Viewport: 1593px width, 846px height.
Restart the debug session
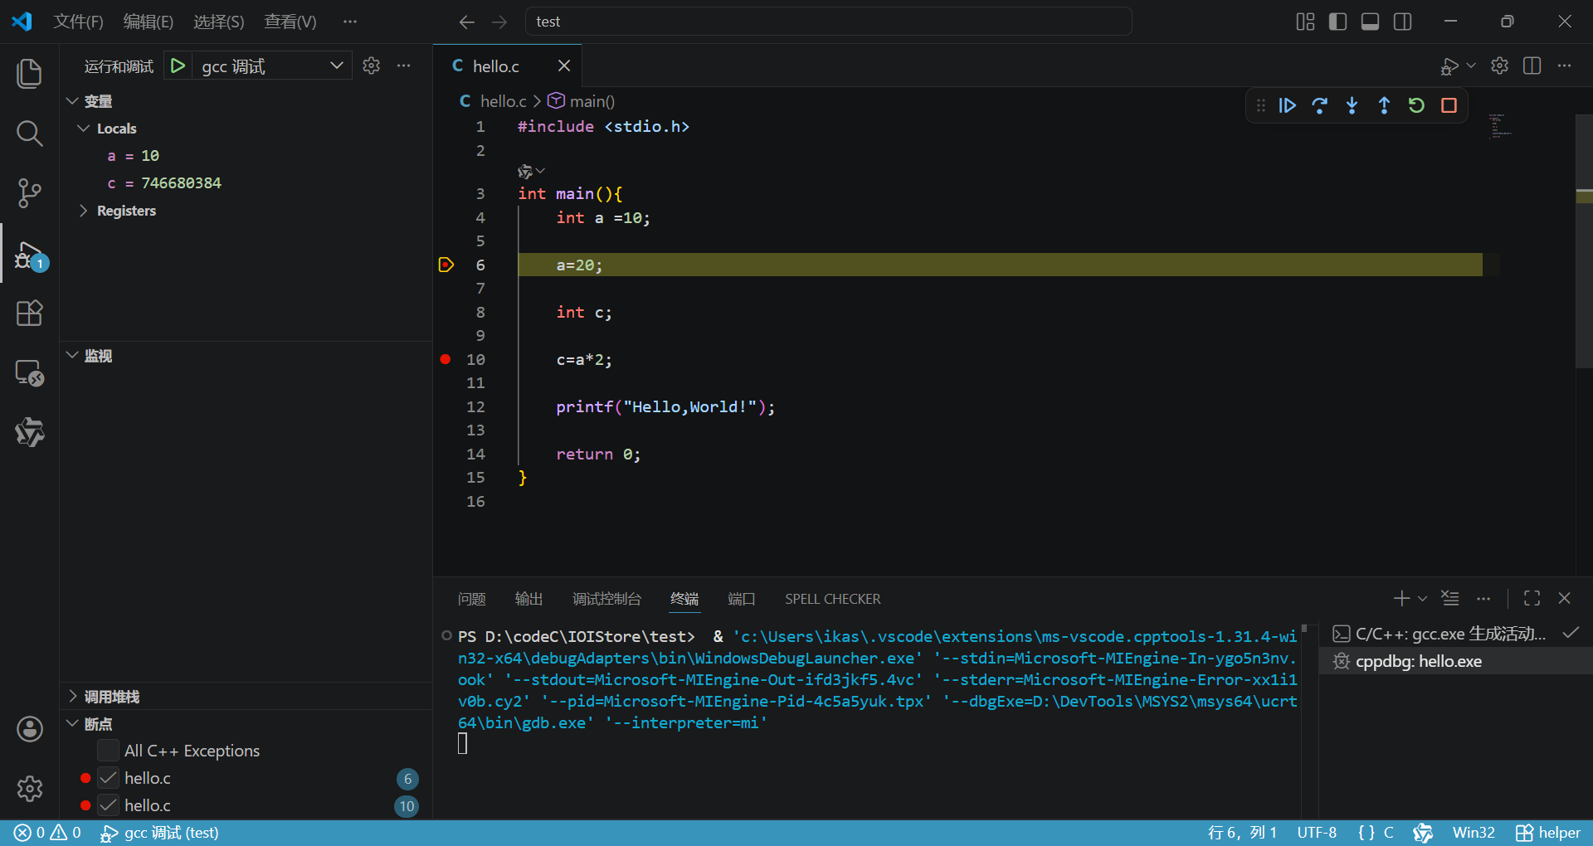pyautogui.click(x=1416, y=105)
